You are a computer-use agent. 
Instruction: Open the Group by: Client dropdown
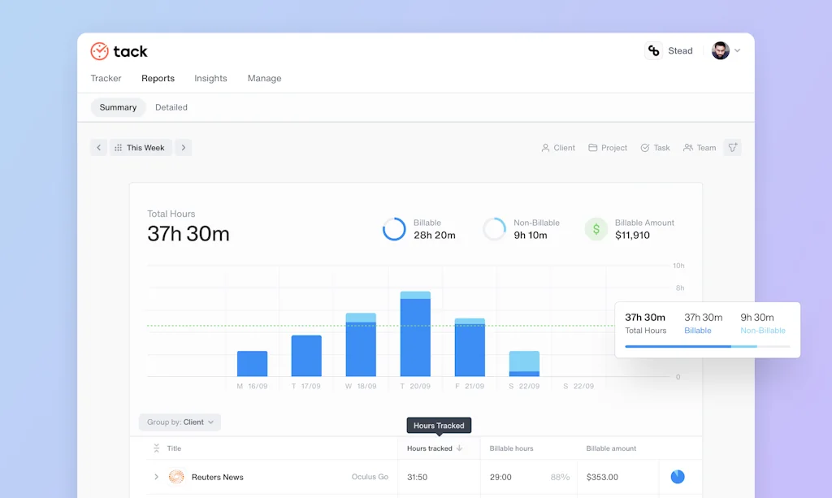point(180,422)
